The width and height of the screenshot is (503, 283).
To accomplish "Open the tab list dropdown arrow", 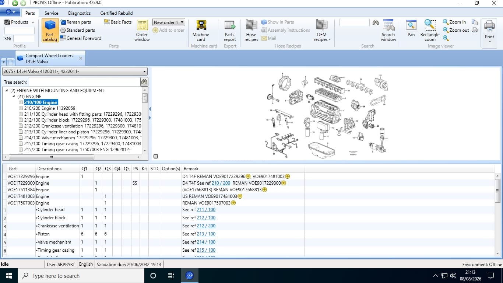I will click(4, 62).
